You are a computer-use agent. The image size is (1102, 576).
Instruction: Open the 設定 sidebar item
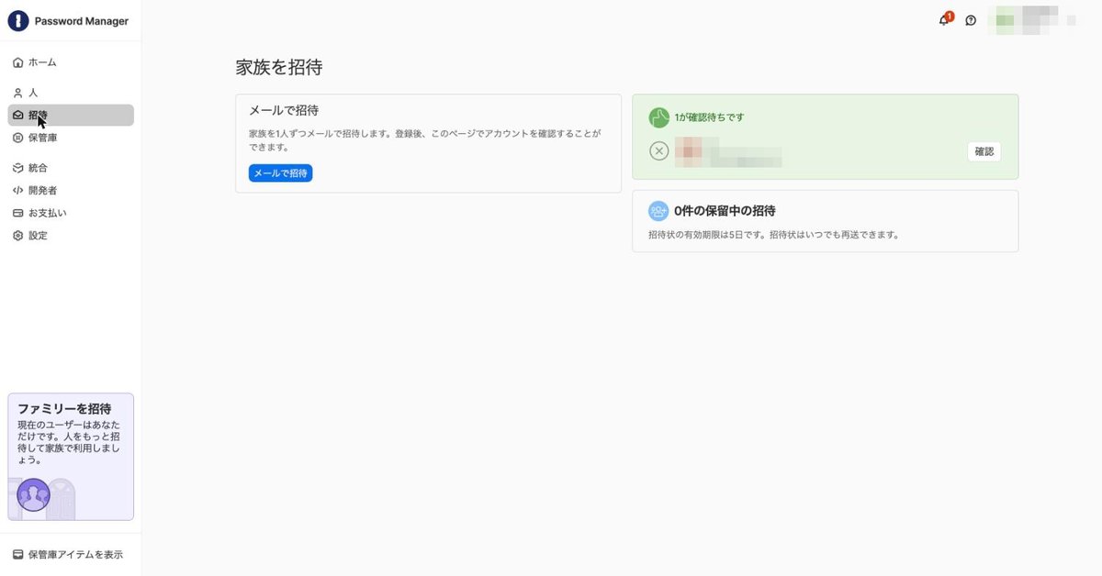71,235
